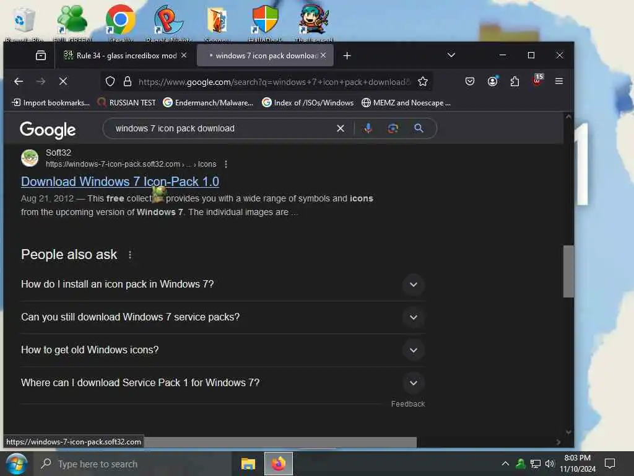Open the People also ask three-dot menu

(x=130, y=255)
